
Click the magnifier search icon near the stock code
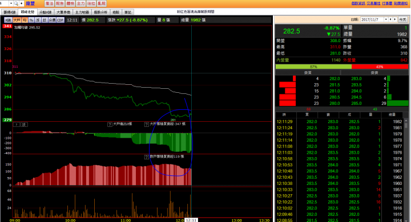coord(16,3)
